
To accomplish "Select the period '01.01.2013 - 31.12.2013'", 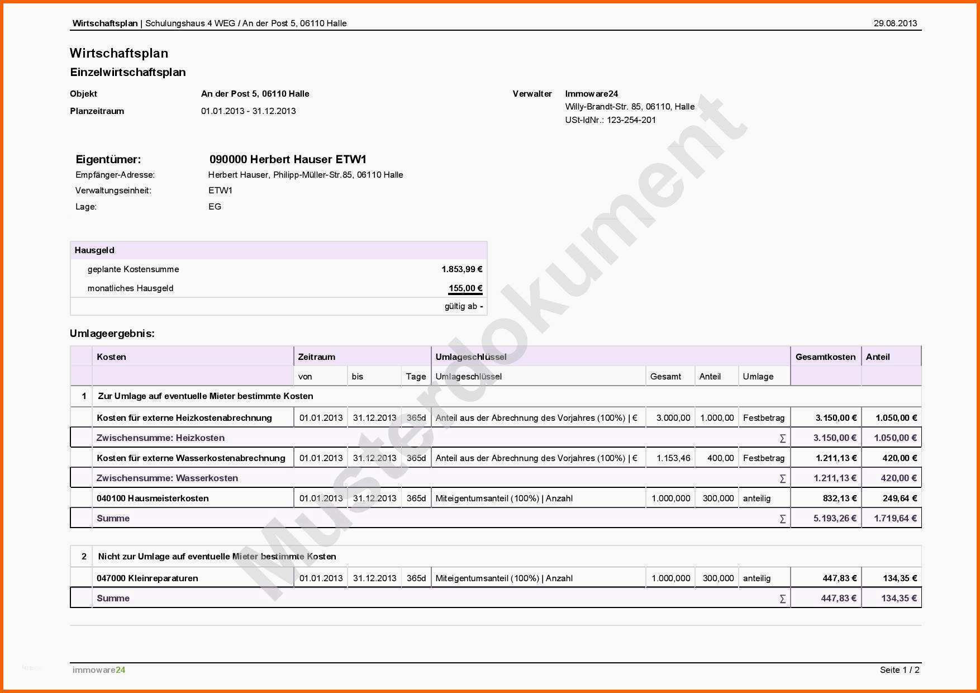I will [x=249, y=111].
